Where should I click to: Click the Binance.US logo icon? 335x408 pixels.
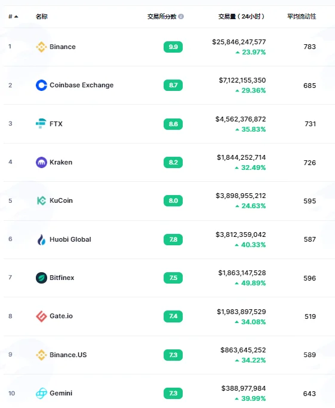click(x=41, y=355)
